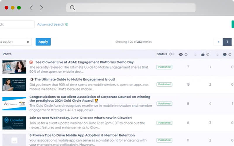Click megaphone icon before Ultimate Guide title
The height and width of the screenshot is (146, 234).
(31, 79)
